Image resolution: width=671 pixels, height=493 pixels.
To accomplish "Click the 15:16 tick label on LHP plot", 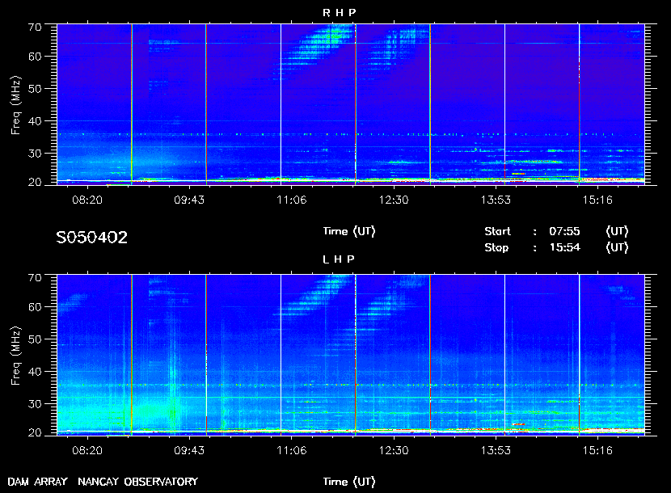I will point(597,451).
